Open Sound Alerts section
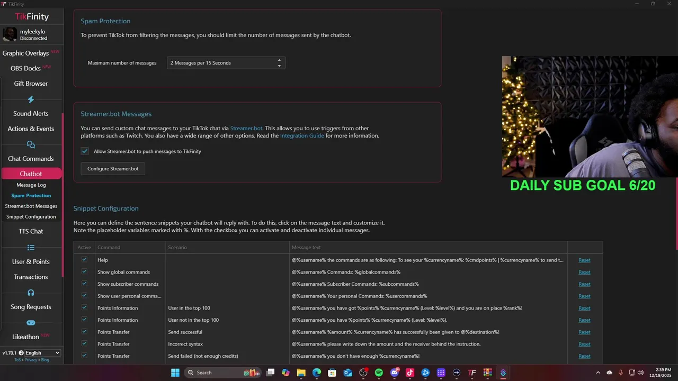The image size is (678, 381). [x=31, y=113]
